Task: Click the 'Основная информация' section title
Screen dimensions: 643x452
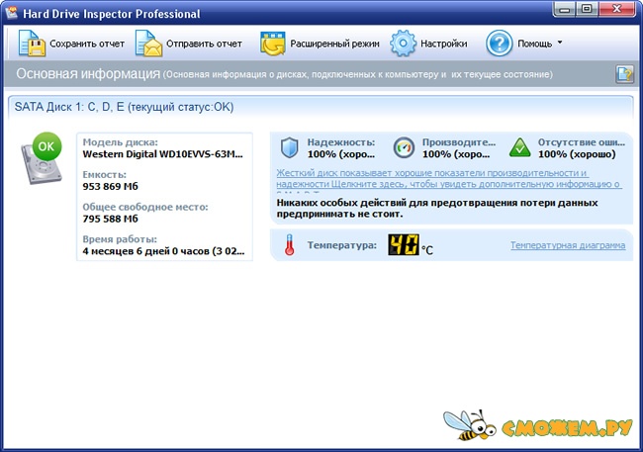Action: [x=88, y=74]
